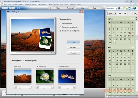The width and height of the screenshot is (138, 98).
Task: Switch to the Map tab
Action: 94,8
